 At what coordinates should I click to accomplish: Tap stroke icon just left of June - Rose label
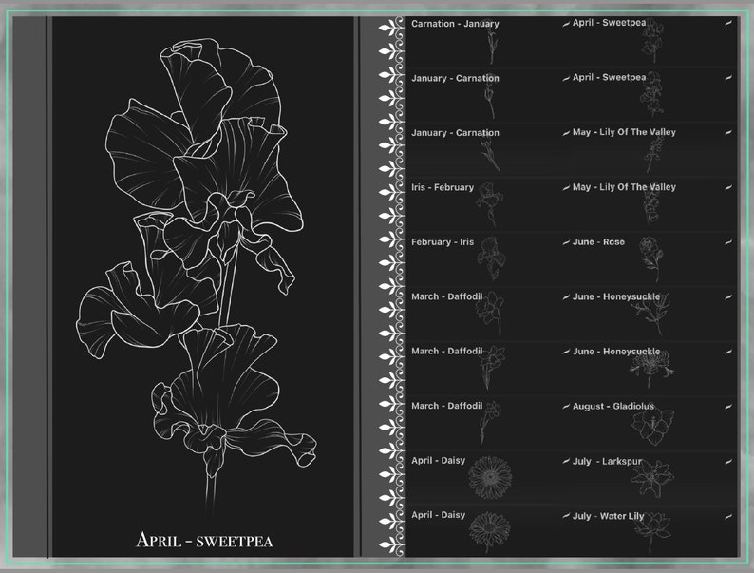click(x=567, y=242)
